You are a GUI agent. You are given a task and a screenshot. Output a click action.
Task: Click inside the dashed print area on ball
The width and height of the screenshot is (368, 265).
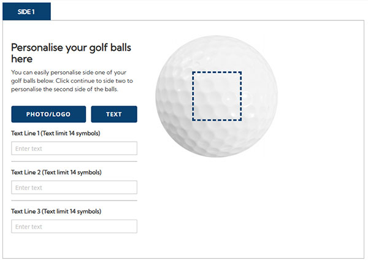click(x=217, y=96)
